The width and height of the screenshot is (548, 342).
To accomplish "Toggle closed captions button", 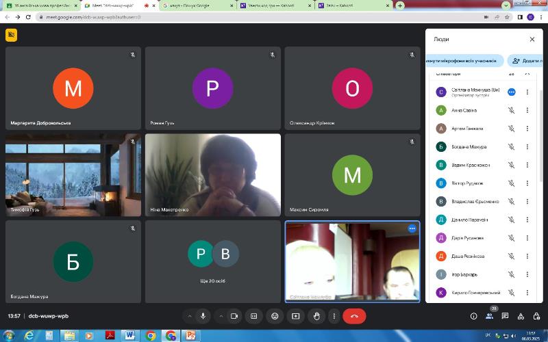I will (x=254, y=316).
